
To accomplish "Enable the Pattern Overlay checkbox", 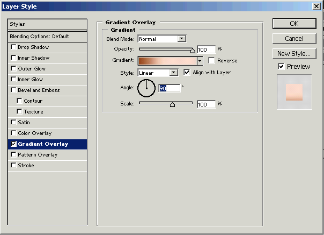I will coord(13,155).
